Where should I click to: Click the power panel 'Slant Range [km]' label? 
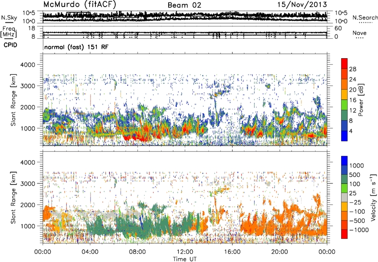14,100
